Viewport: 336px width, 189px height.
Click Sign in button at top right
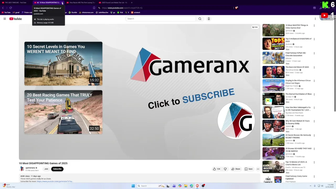(325, 19)
